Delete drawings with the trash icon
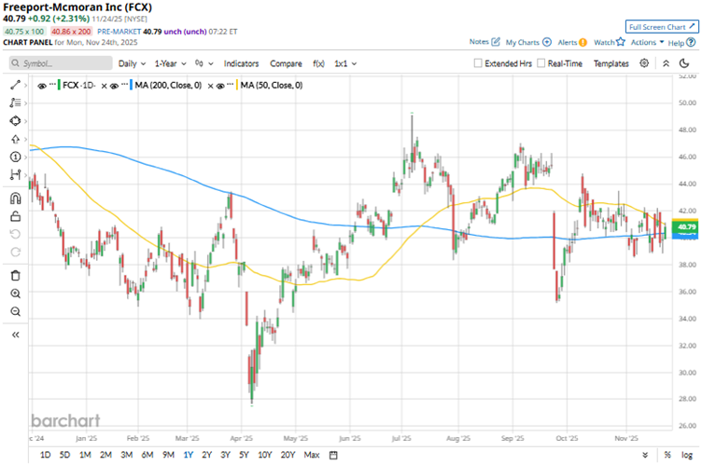This screenshot has width=702, height=465. coord(15,275)
